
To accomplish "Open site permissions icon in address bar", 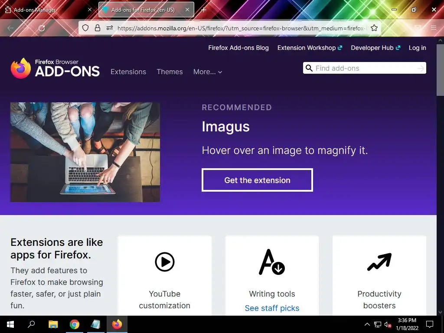I will [x=110, y=28].
